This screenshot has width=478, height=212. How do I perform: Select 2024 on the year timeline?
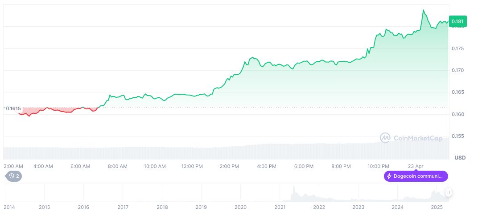coord(397,207)
